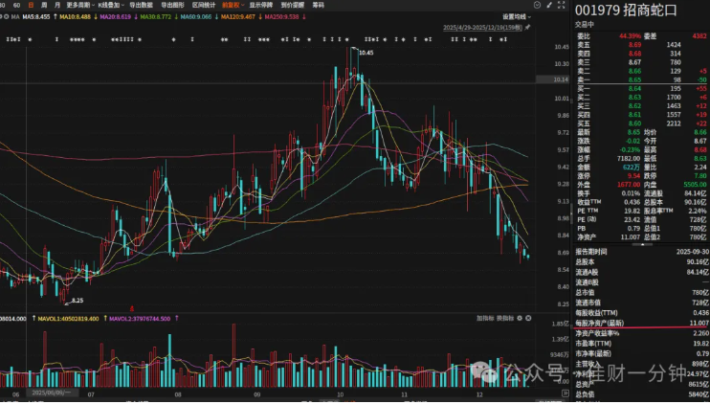Image resolution: width=710 pixels, height=404 pixels.
Task: Select the 筹码 tab in toolbar
Action: tap(319, 5)
